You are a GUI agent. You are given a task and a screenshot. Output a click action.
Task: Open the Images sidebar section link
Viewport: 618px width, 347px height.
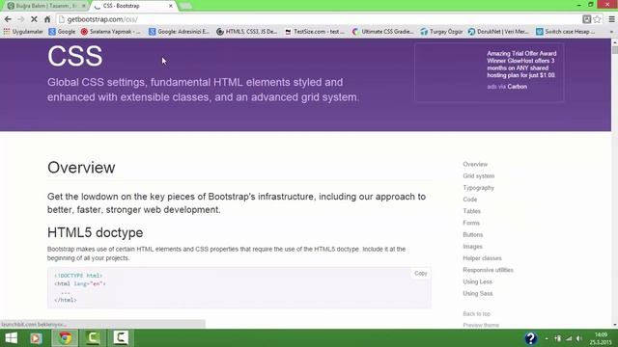click(x=472, y=247)
